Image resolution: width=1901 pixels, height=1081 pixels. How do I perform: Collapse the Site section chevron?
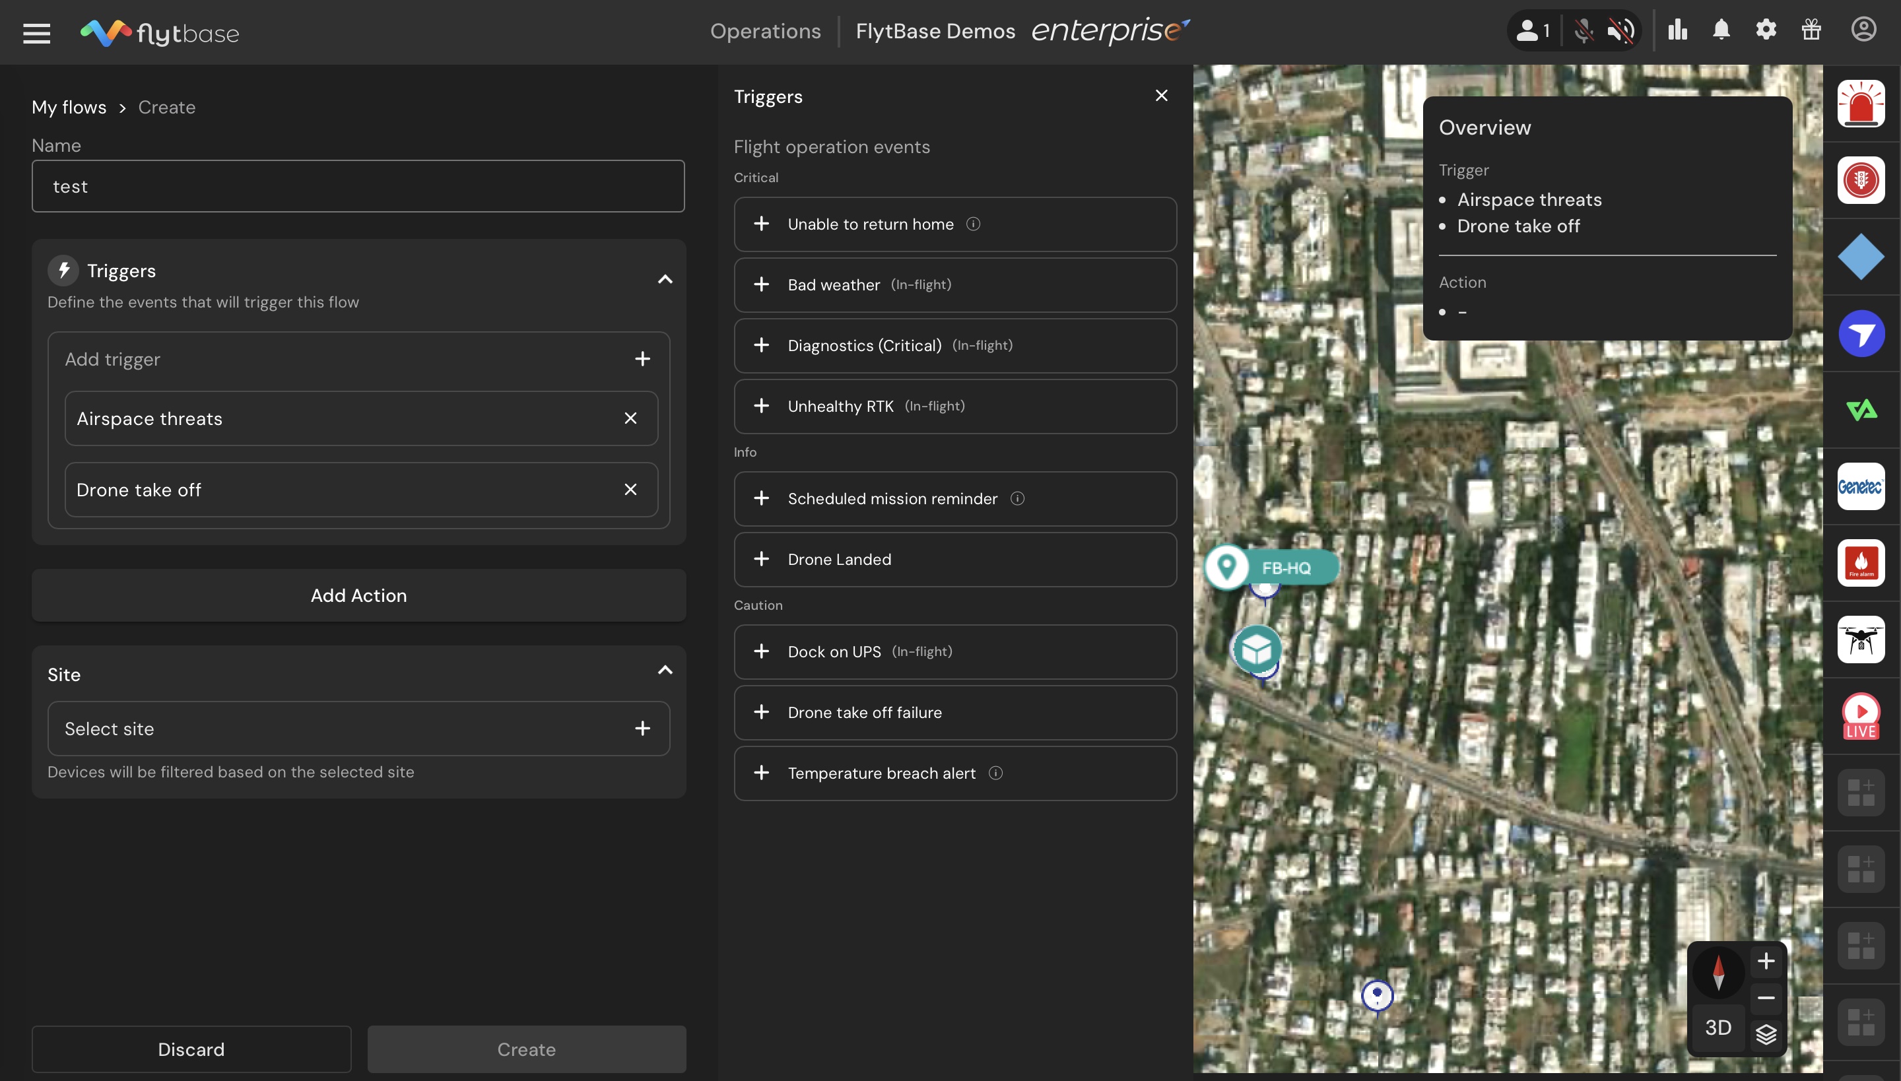pyautogui.click(x=665, y=671)
